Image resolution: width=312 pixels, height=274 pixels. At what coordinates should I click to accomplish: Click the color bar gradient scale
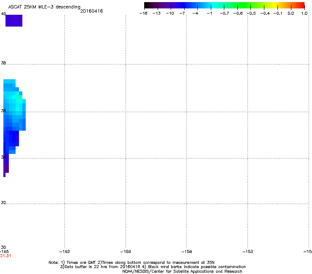tap(224, 5)
